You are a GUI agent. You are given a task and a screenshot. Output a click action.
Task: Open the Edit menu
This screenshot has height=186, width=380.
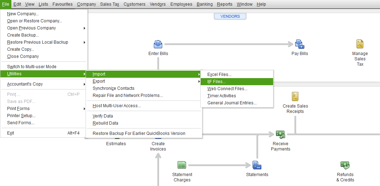pos(17,4)
